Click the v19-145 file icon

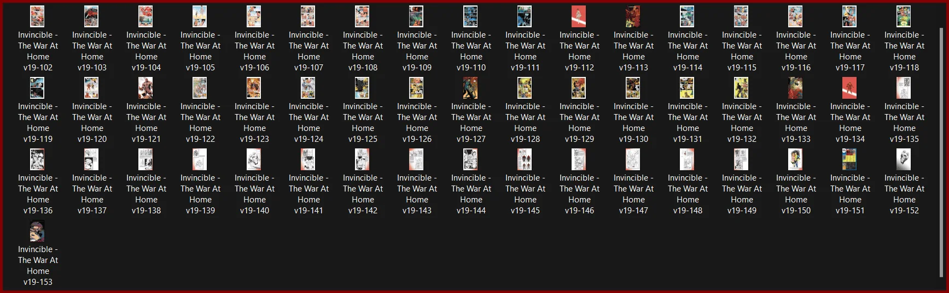point(525,159)
